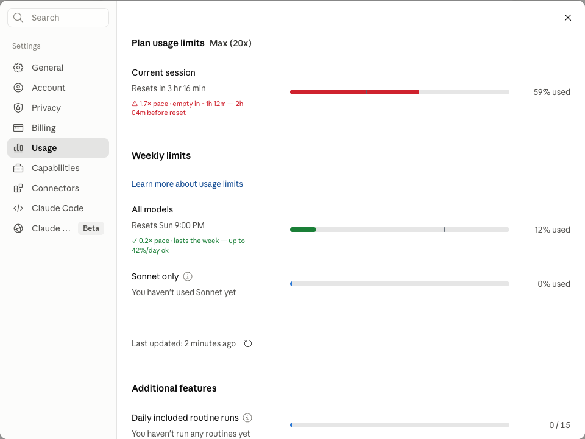Open General settings
This screenshot has height=439, width=585.
[58, 68]
